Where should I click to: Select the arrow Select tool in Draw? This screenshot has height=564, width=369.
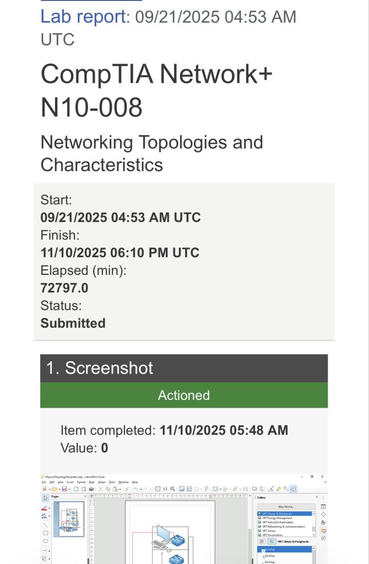pyautogui.click(x=45, y=498)
